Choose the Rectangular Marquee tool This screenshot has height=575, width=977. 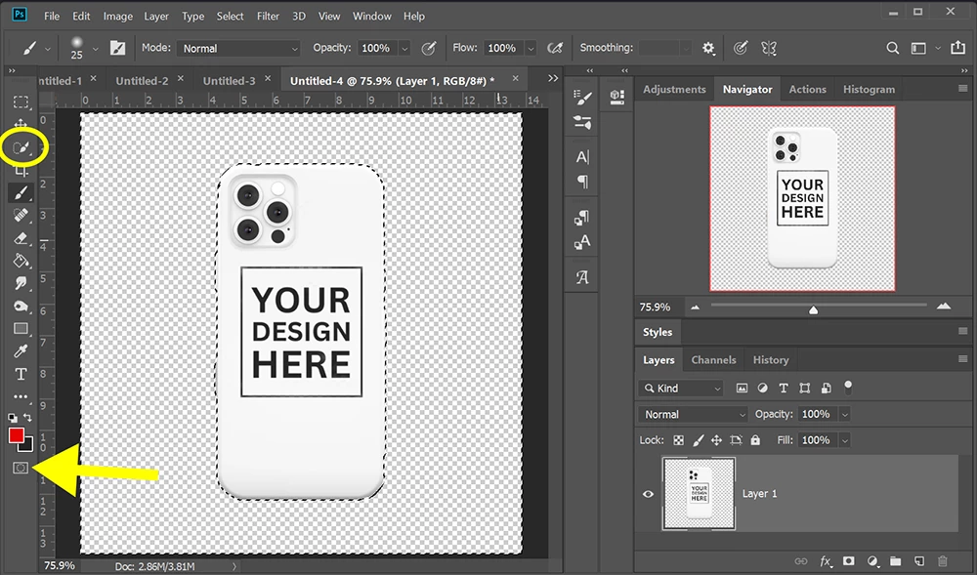click(x=21, y=103)
